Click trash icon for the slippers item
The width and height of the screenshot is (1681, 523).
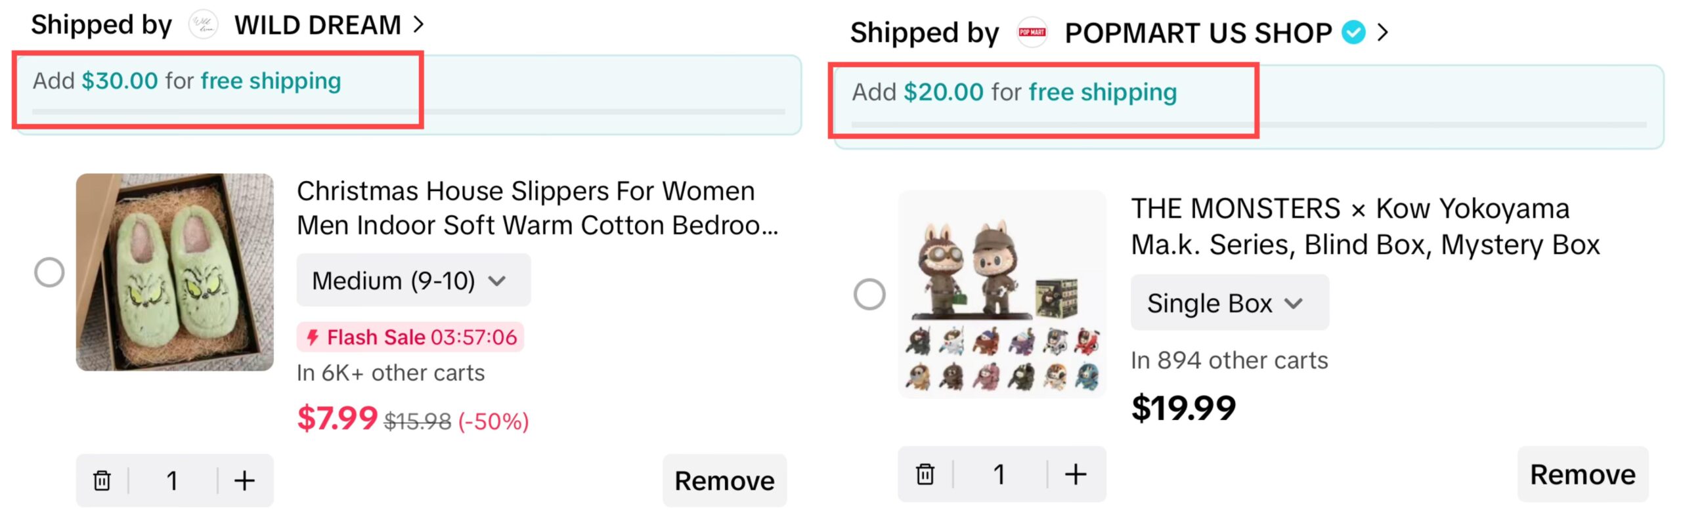pos(102,480)
